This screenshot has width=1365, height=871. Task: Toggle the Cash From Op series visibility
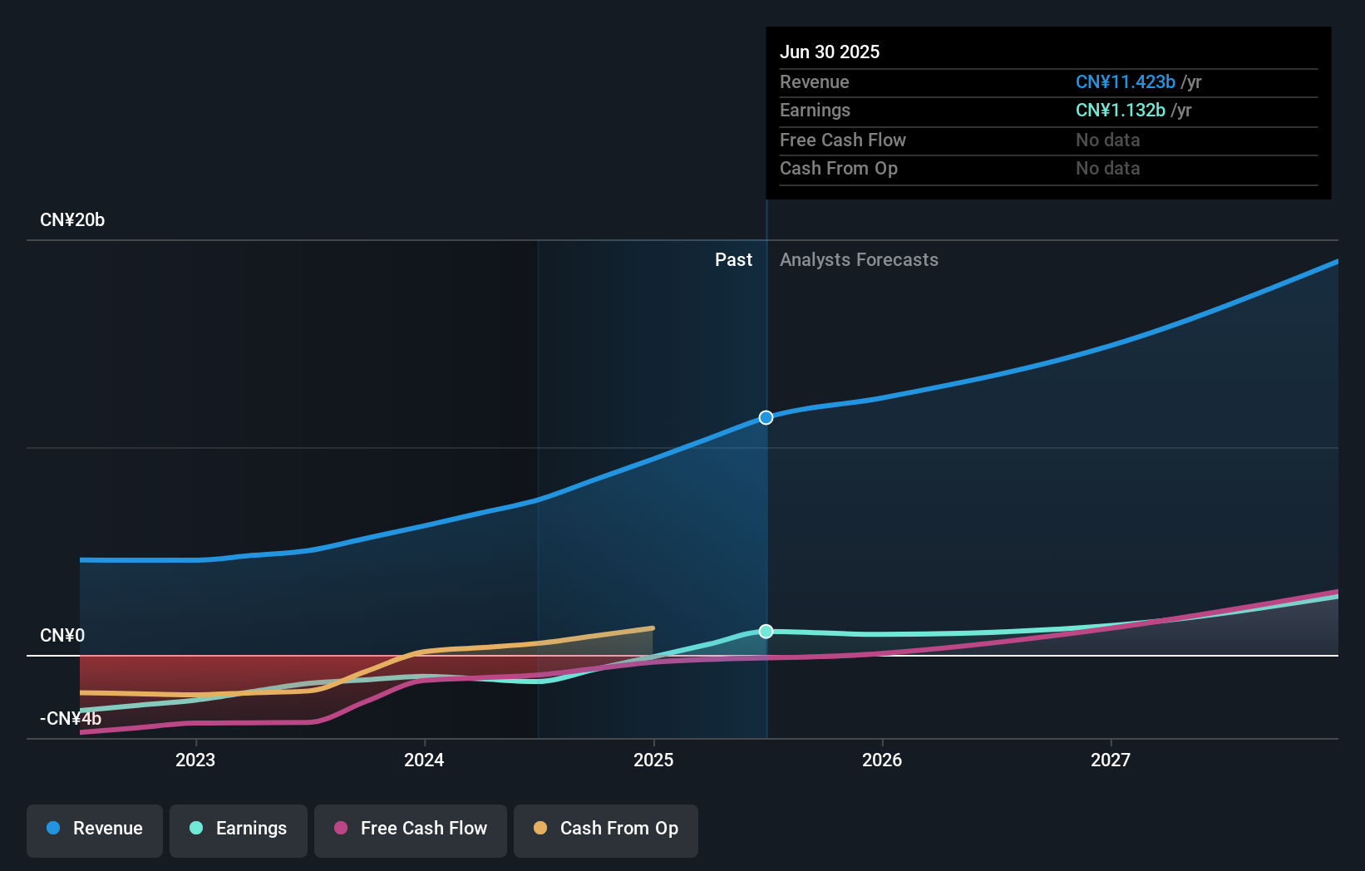(x=605, y=830)
